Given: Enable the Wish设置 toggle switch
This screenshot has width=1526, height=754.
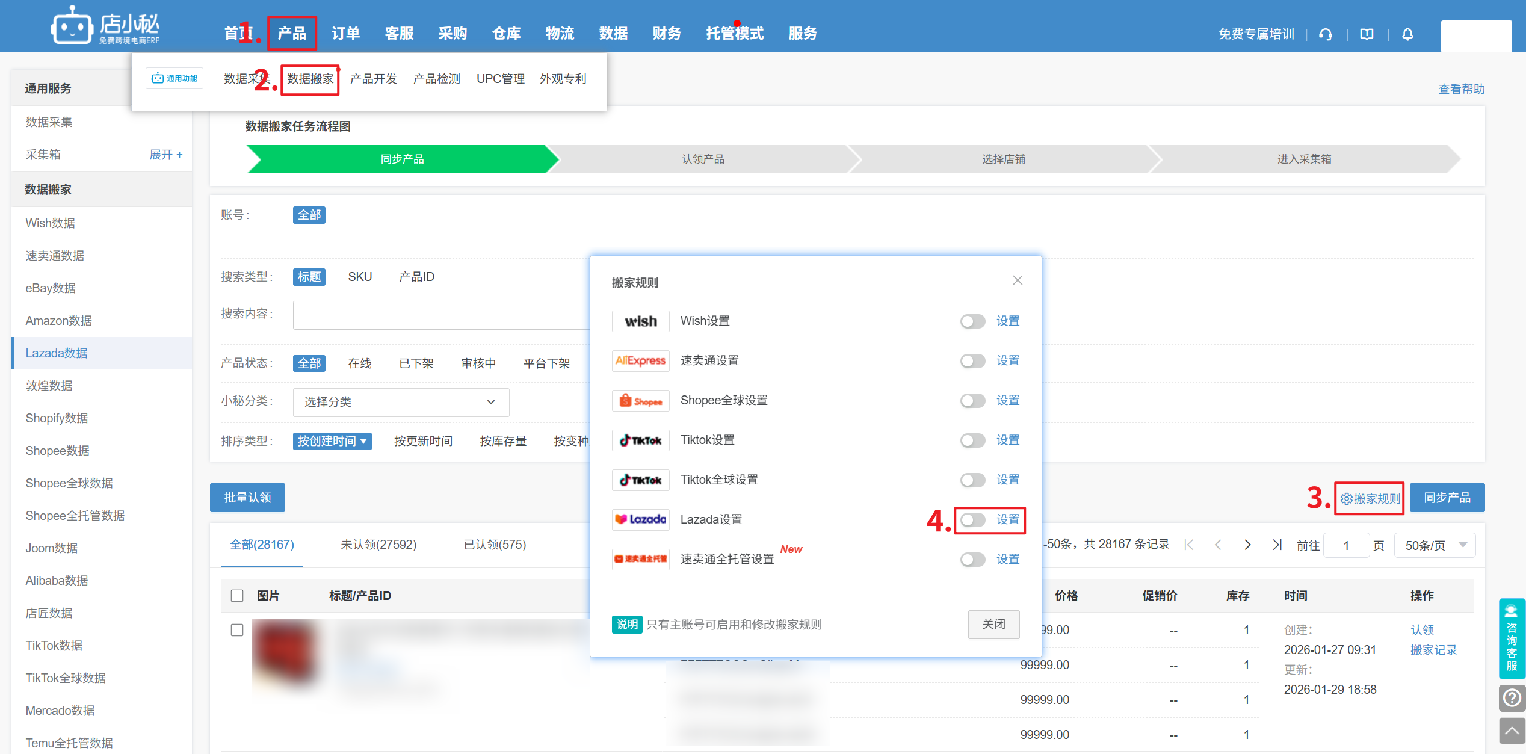Looking at the screenshot, I should (972, 321).
